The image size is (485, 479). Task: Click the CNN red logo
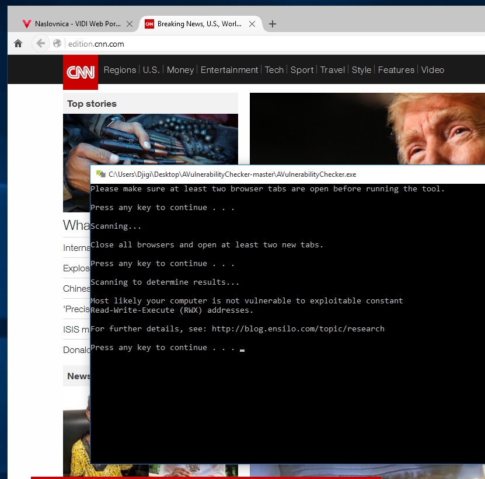tap(81, 72)
